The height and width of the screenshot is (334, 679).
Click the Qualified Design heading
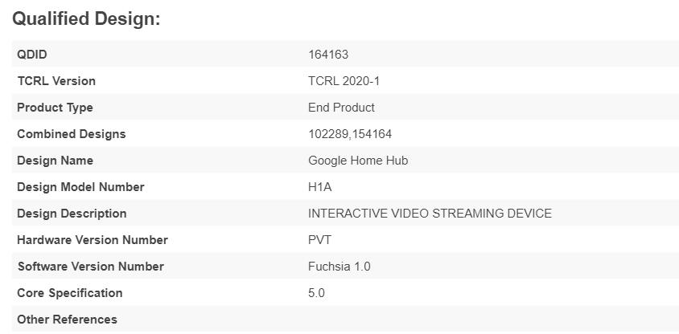(x=86, y=19)
